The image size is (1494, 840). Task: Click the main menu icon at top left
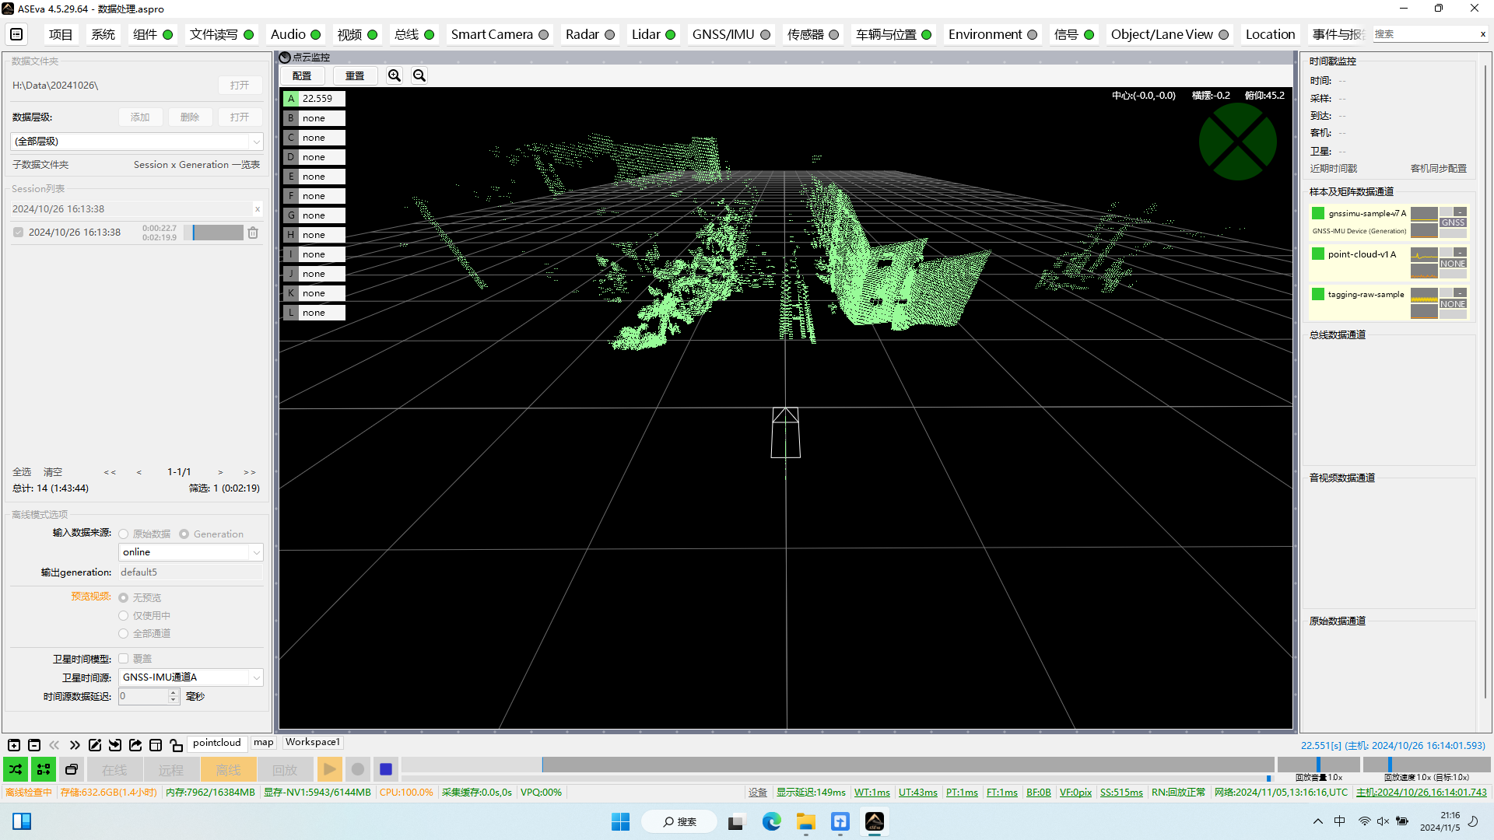(x=16, y=34)
